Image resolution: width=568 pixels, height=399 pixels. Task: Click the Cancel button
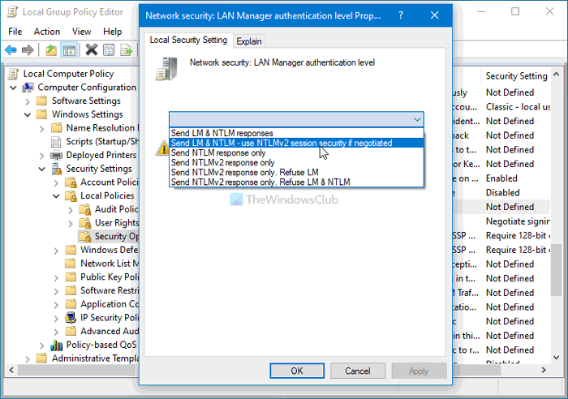click(x=358, y=371)
